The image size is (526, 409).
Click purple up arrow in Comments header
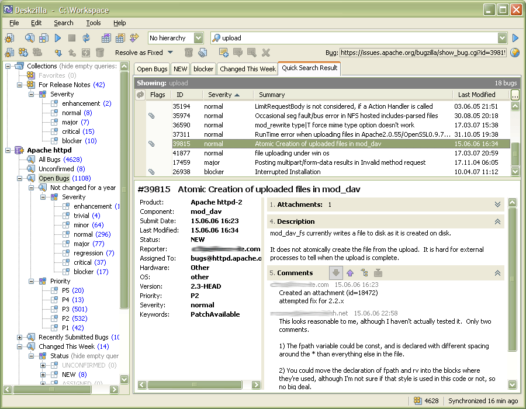click(350, 273)
